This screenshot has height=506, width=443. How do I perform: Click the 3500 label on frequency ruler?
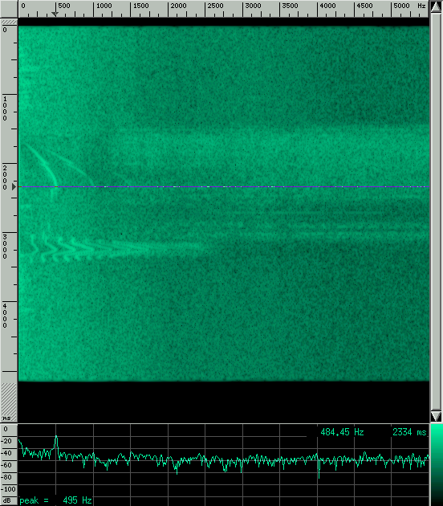291,6
